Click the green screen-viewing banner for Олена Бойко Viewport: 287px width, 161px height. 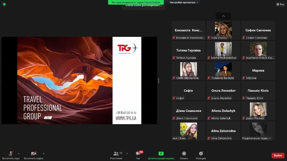(136, 3)
